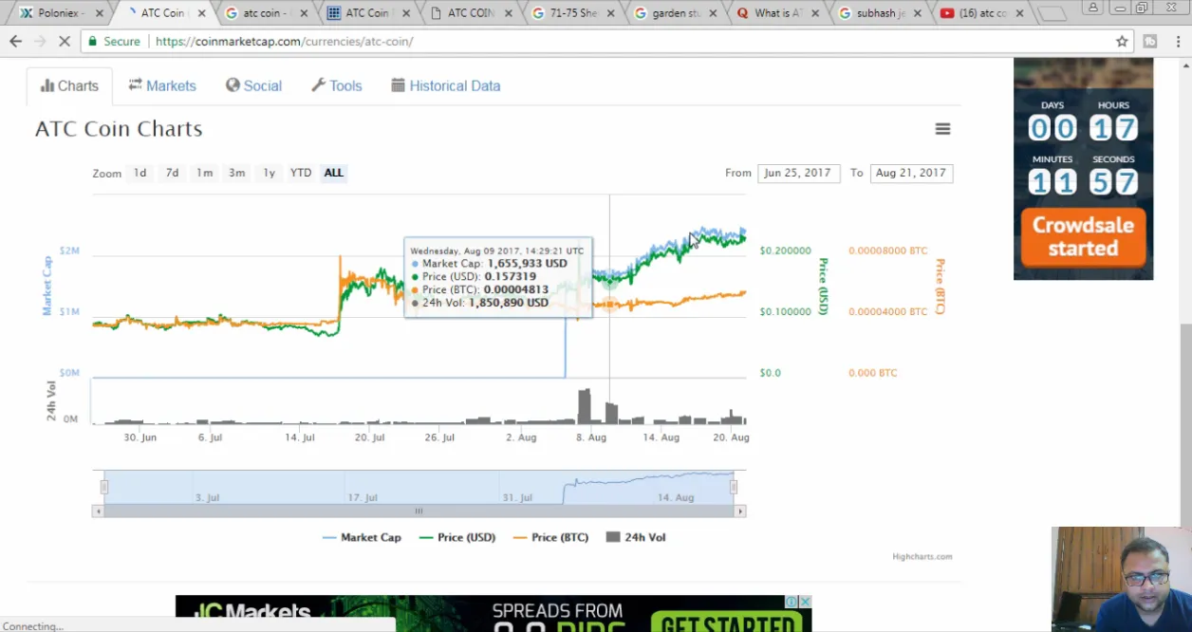1192x632 pixels.
Task: Click the left arrow of chart navigator scrollbar
Action: (x=97, y=511)
